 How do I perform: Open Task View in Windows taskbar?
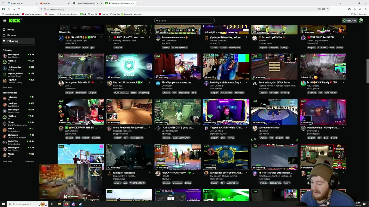click(x=52, y=204)
